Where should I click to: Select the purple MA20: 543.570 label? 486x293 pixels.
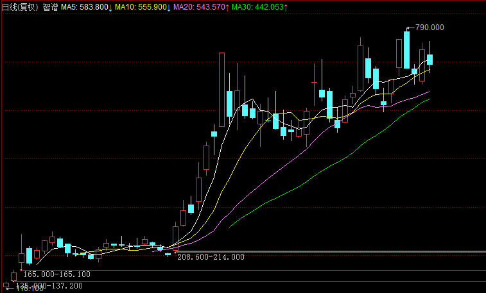pyautogui.click(x=200, y=6)
